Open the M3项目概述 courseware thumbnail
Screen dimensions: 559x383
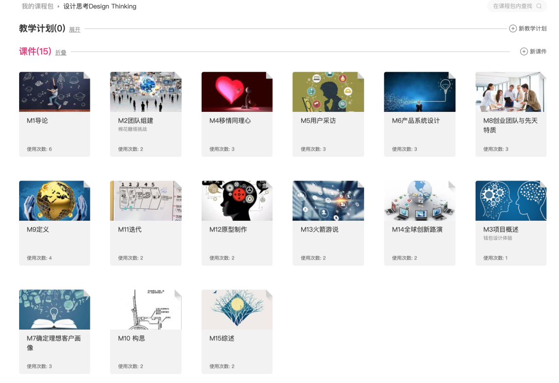(x=511, y=201)
